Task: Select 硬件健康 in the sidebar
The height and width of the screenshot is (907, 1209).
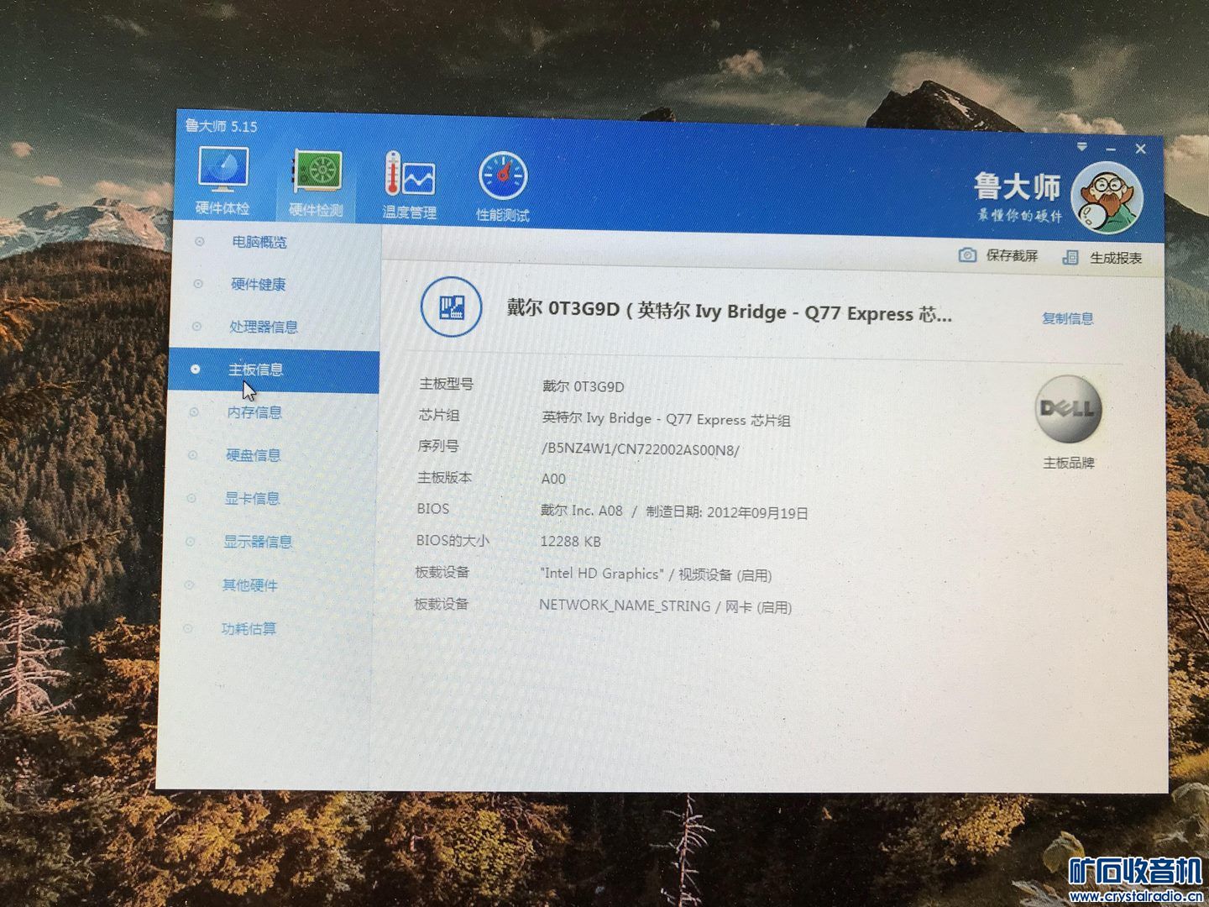Action: coord(259,284)
